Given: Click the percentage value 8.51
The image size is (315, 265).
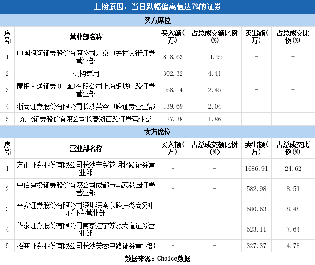Looking at the screenshot, I should (x=293, y=189).
